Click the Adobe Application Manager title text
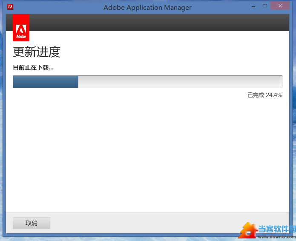The height and width of the screenshot is (241, 296). (147, 8)
